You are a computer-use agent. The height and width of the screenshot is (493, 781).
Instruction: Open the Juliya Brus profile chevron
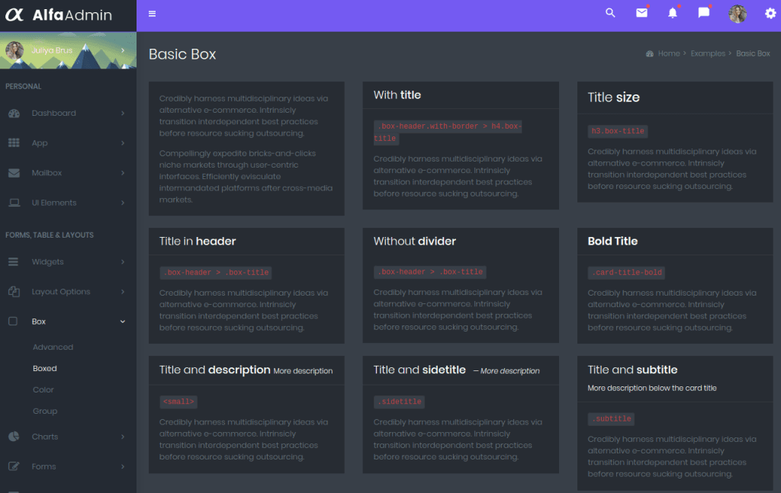(x=123, y=50)
